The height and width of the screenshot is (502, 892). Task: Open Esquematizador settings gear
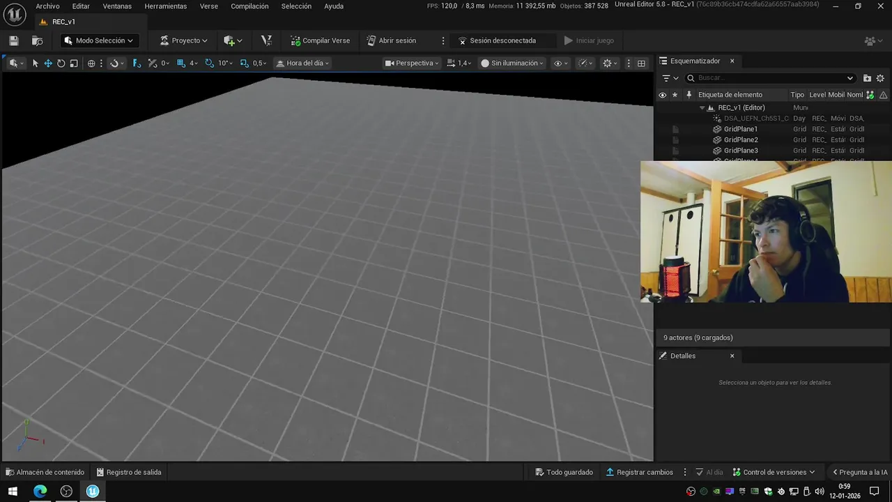tap(880, 78)
